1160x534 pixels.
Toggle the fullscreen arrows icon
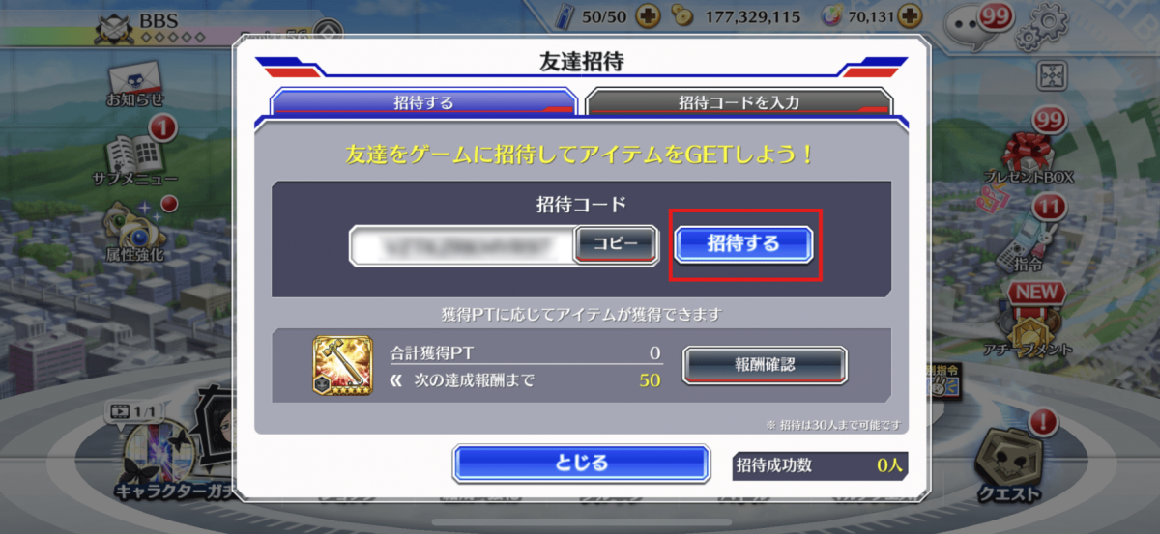[x=1051, y=77]
